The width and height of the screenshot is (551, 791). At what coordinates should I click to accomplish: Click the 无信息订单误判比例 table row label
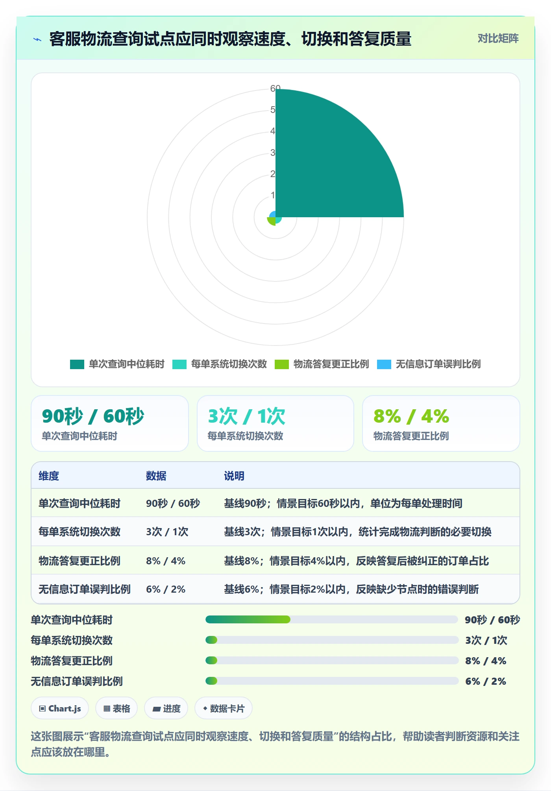point(85,589)
